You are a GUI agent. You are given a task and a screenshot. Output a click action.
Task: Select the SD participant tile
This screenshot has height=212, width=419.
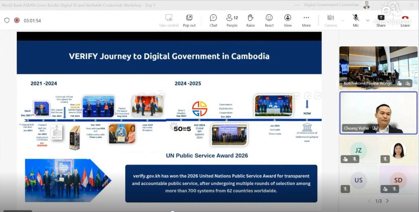click(398, 180)
